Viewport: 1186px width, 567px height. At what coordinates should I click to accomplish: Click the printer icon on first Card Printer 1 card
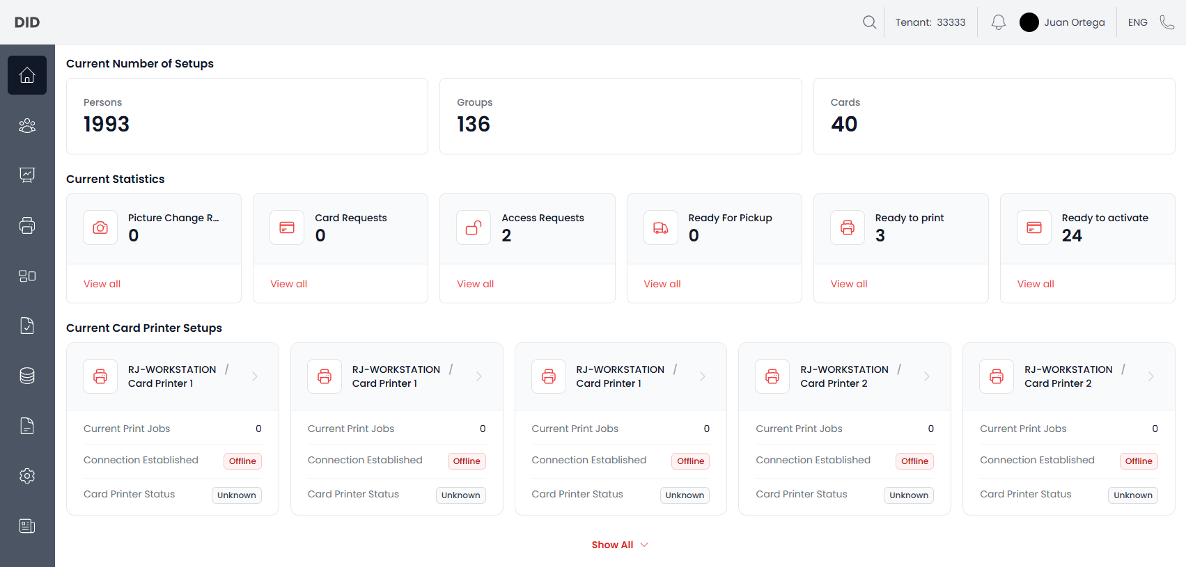pyautogui.click(x=100, y=376)
